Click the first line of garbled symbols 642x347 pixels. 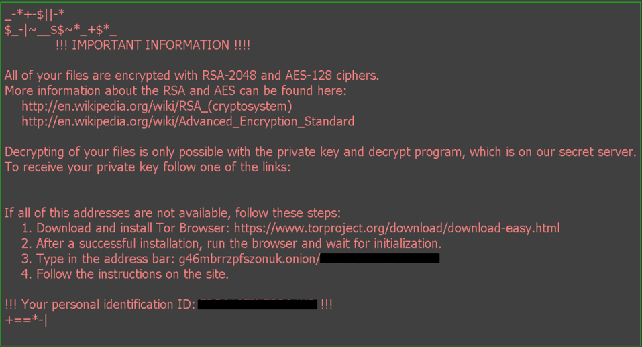(35, 14)
